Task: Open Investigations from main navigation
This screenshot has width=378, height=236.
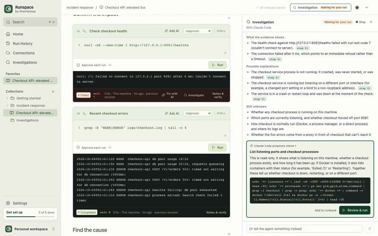Action: click(x=30, y=62)
